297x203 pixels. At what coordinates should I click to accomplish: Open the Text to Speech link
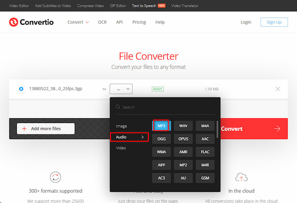[144, 5]
